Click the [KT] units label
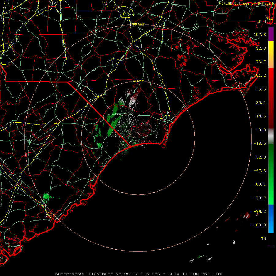The height and width of the screenshot is (276, 276). [x=262, y=21]
